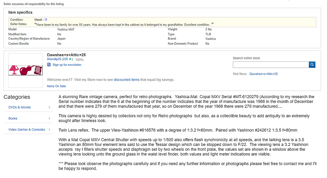Click the 'Custom Bundle:' label
327x178 pixels.
(19, 44)
